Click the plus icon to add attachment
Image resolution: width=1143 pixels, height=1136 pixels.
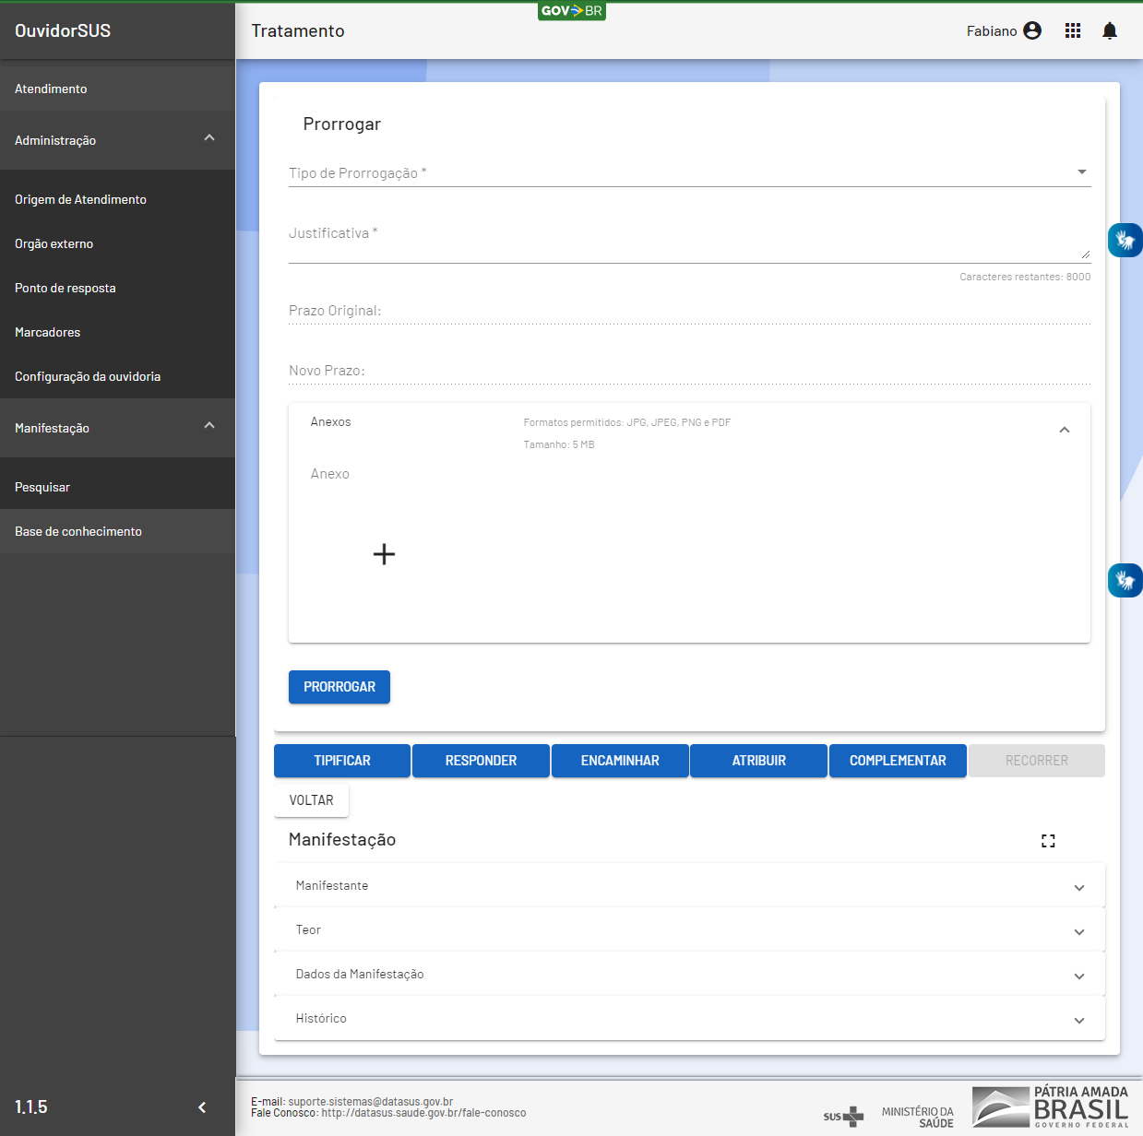click(x=384, y=554)
